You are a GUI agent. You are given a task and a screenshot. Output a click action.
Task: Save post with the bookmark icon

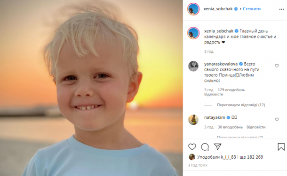coord(281,147)
